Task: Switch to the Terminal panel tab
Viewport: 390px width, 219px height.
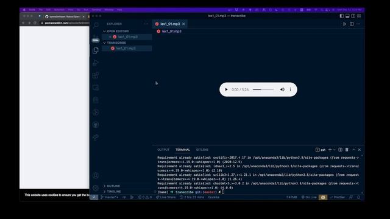Action: pyautogui.click(x=183, y=150)
